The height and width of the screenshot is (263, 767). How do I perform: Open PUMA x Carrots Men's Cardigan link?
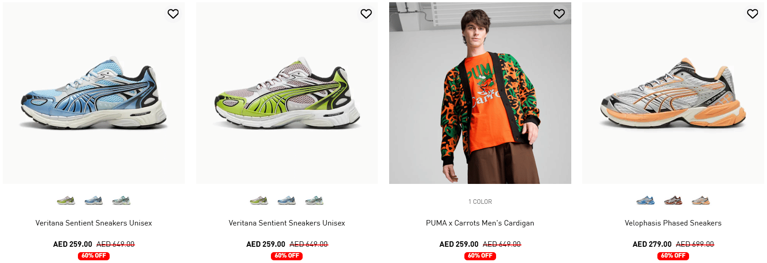(x=480, y=223)
